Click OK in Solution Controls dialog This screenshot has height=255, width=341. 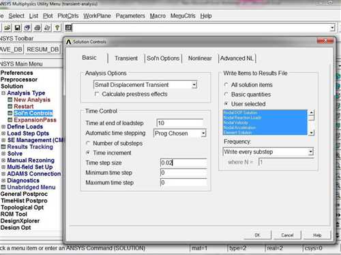click(x=257, y=235)
